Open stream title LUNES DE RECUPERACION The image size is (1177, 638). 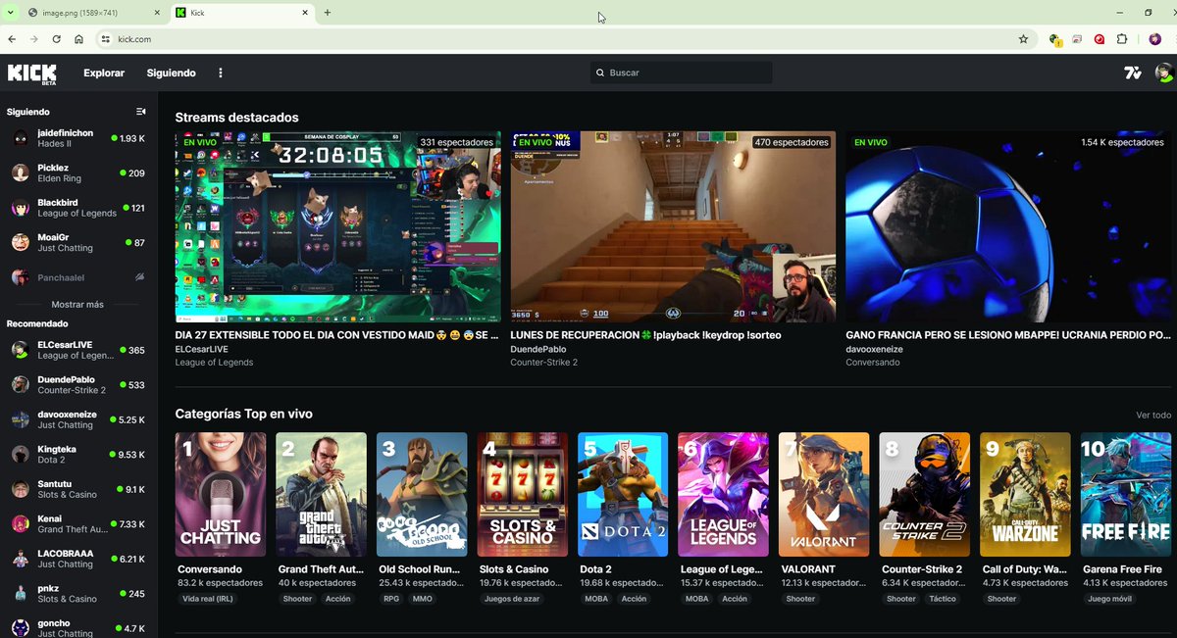(x=645, y=335)
